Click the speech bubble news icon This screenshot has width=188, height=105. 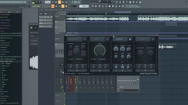point(137,2)
